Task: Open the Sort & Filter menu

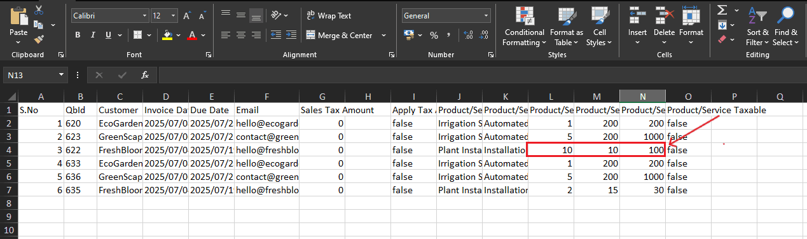Action: (758, 26)
